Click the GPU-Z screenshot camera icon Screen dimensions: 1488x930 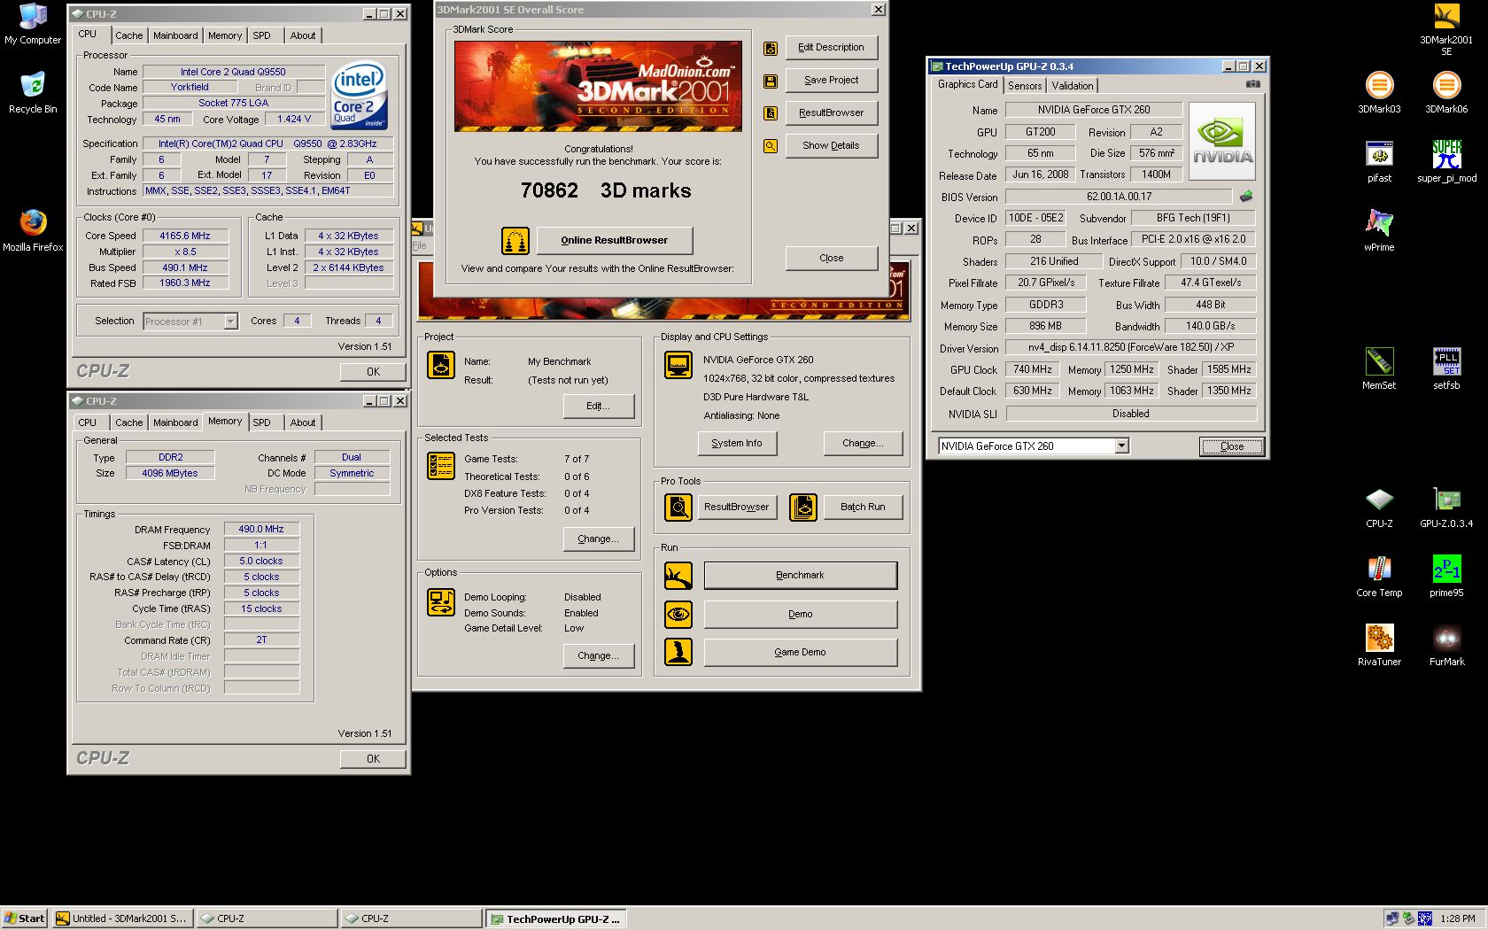coord(1252,84)
